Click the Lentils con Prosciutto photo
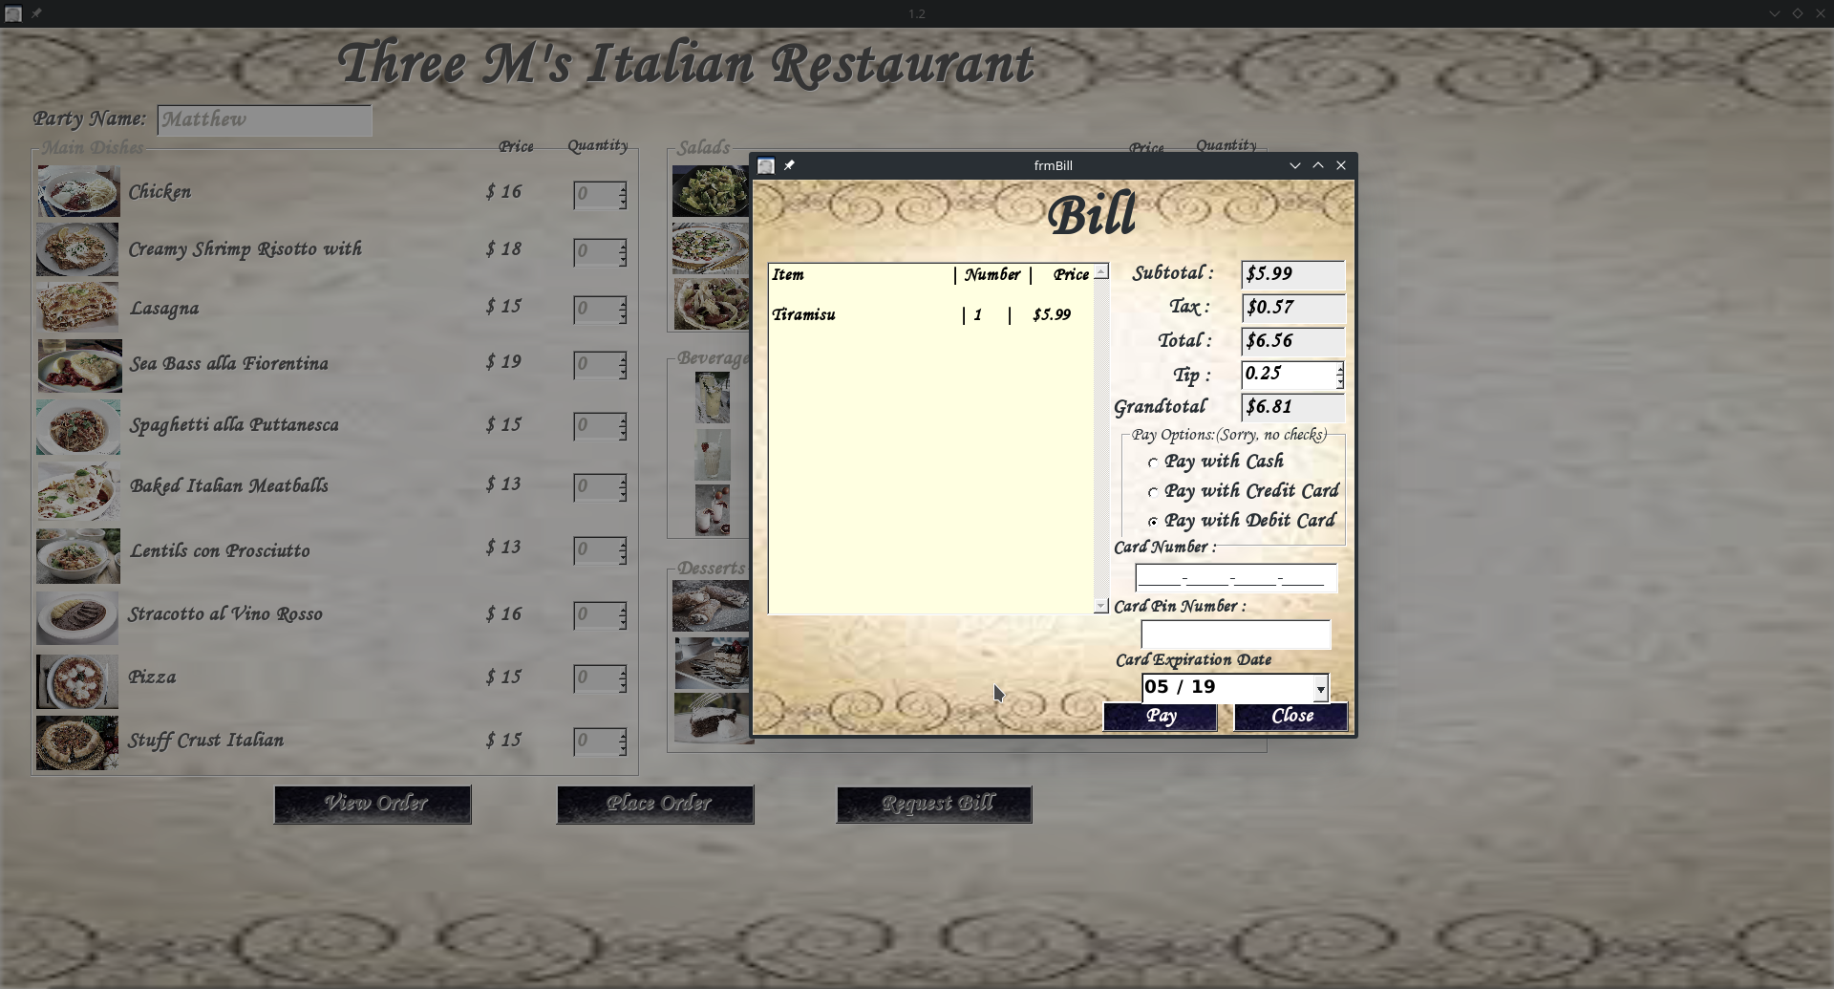 [x=78, y=556]
